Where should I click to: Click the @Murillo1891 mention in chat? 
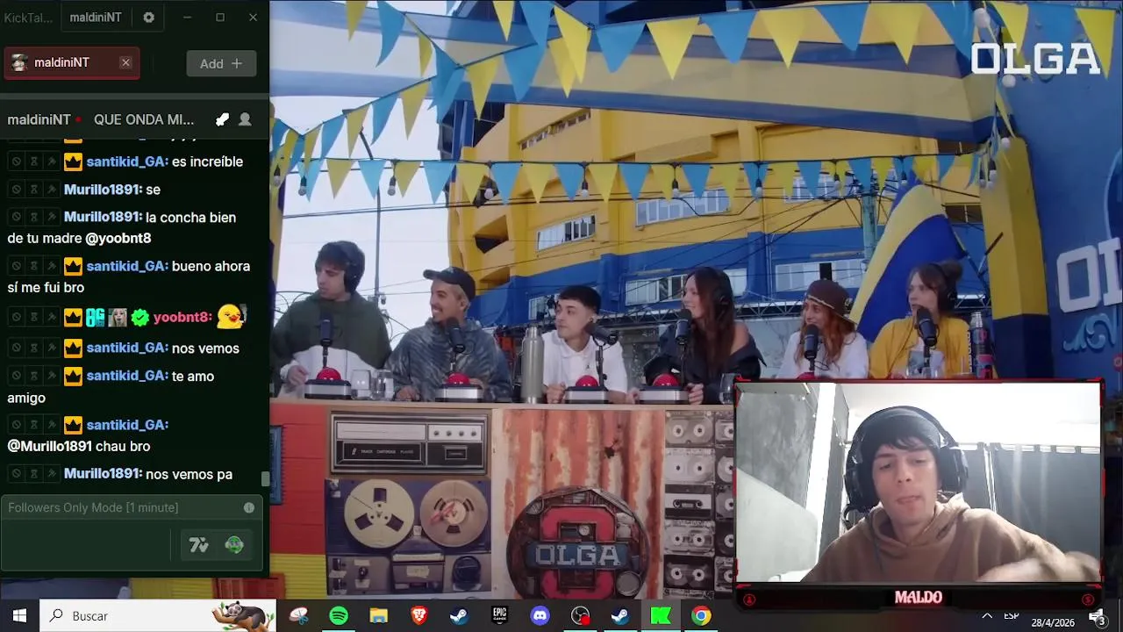coord(49,447)
